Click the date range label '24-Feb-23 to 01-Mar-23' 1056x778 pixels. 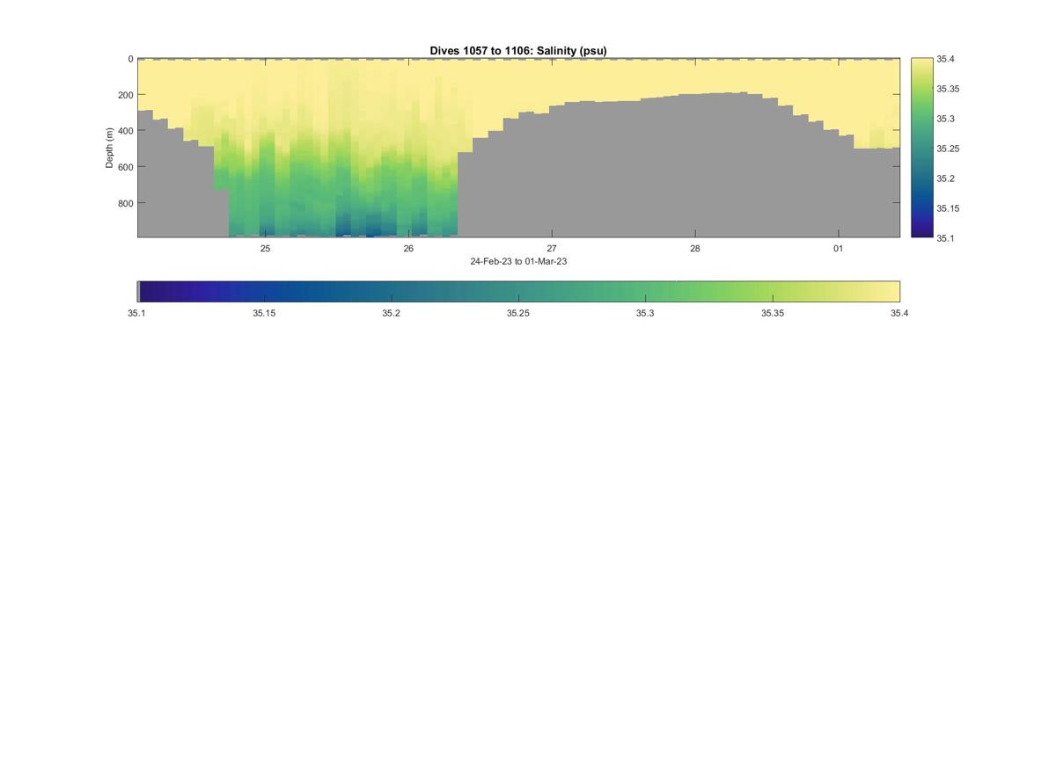518,261
